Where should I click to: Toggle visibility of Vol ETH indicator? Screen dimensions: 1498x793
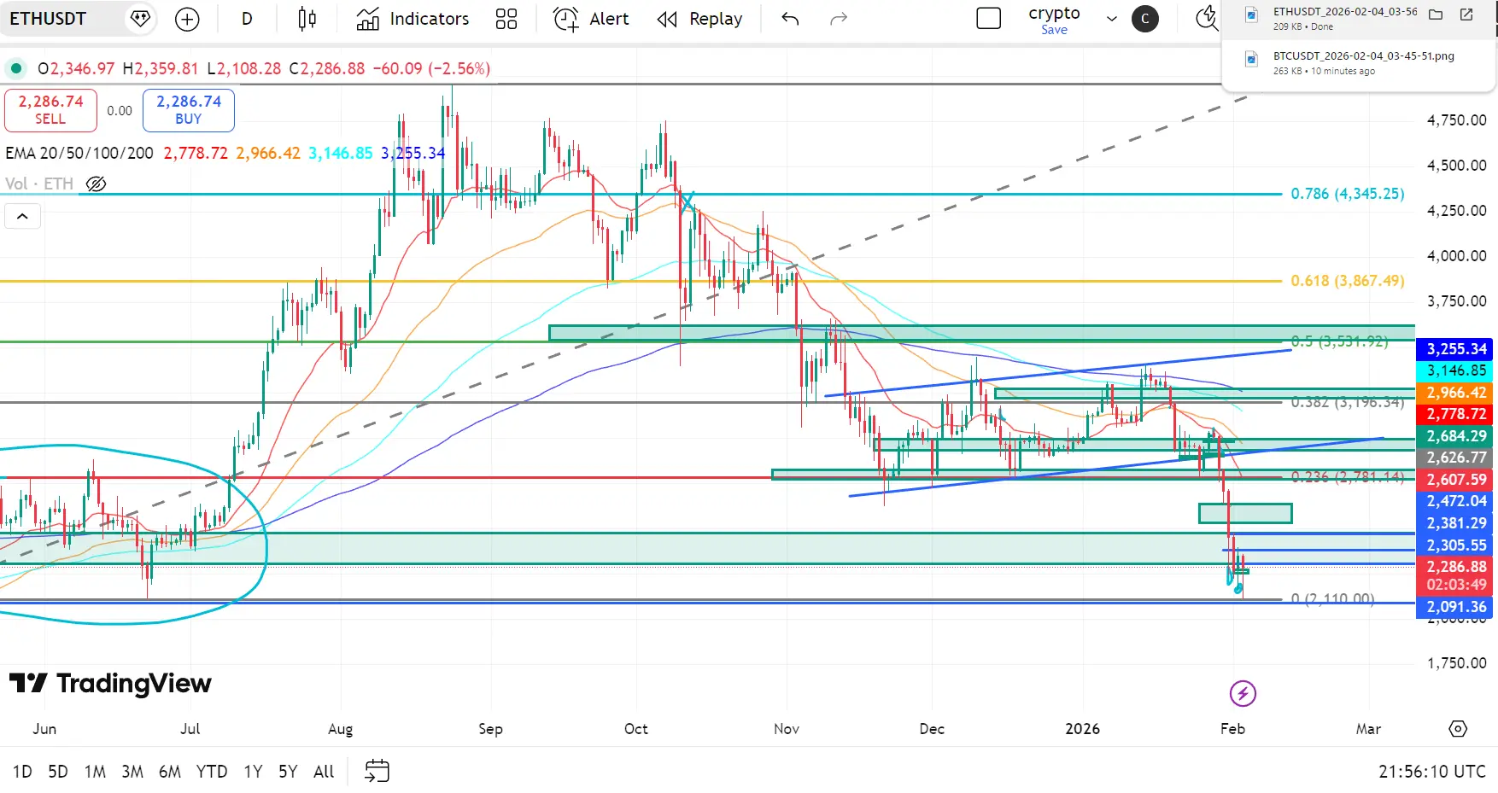coord(97,184)
